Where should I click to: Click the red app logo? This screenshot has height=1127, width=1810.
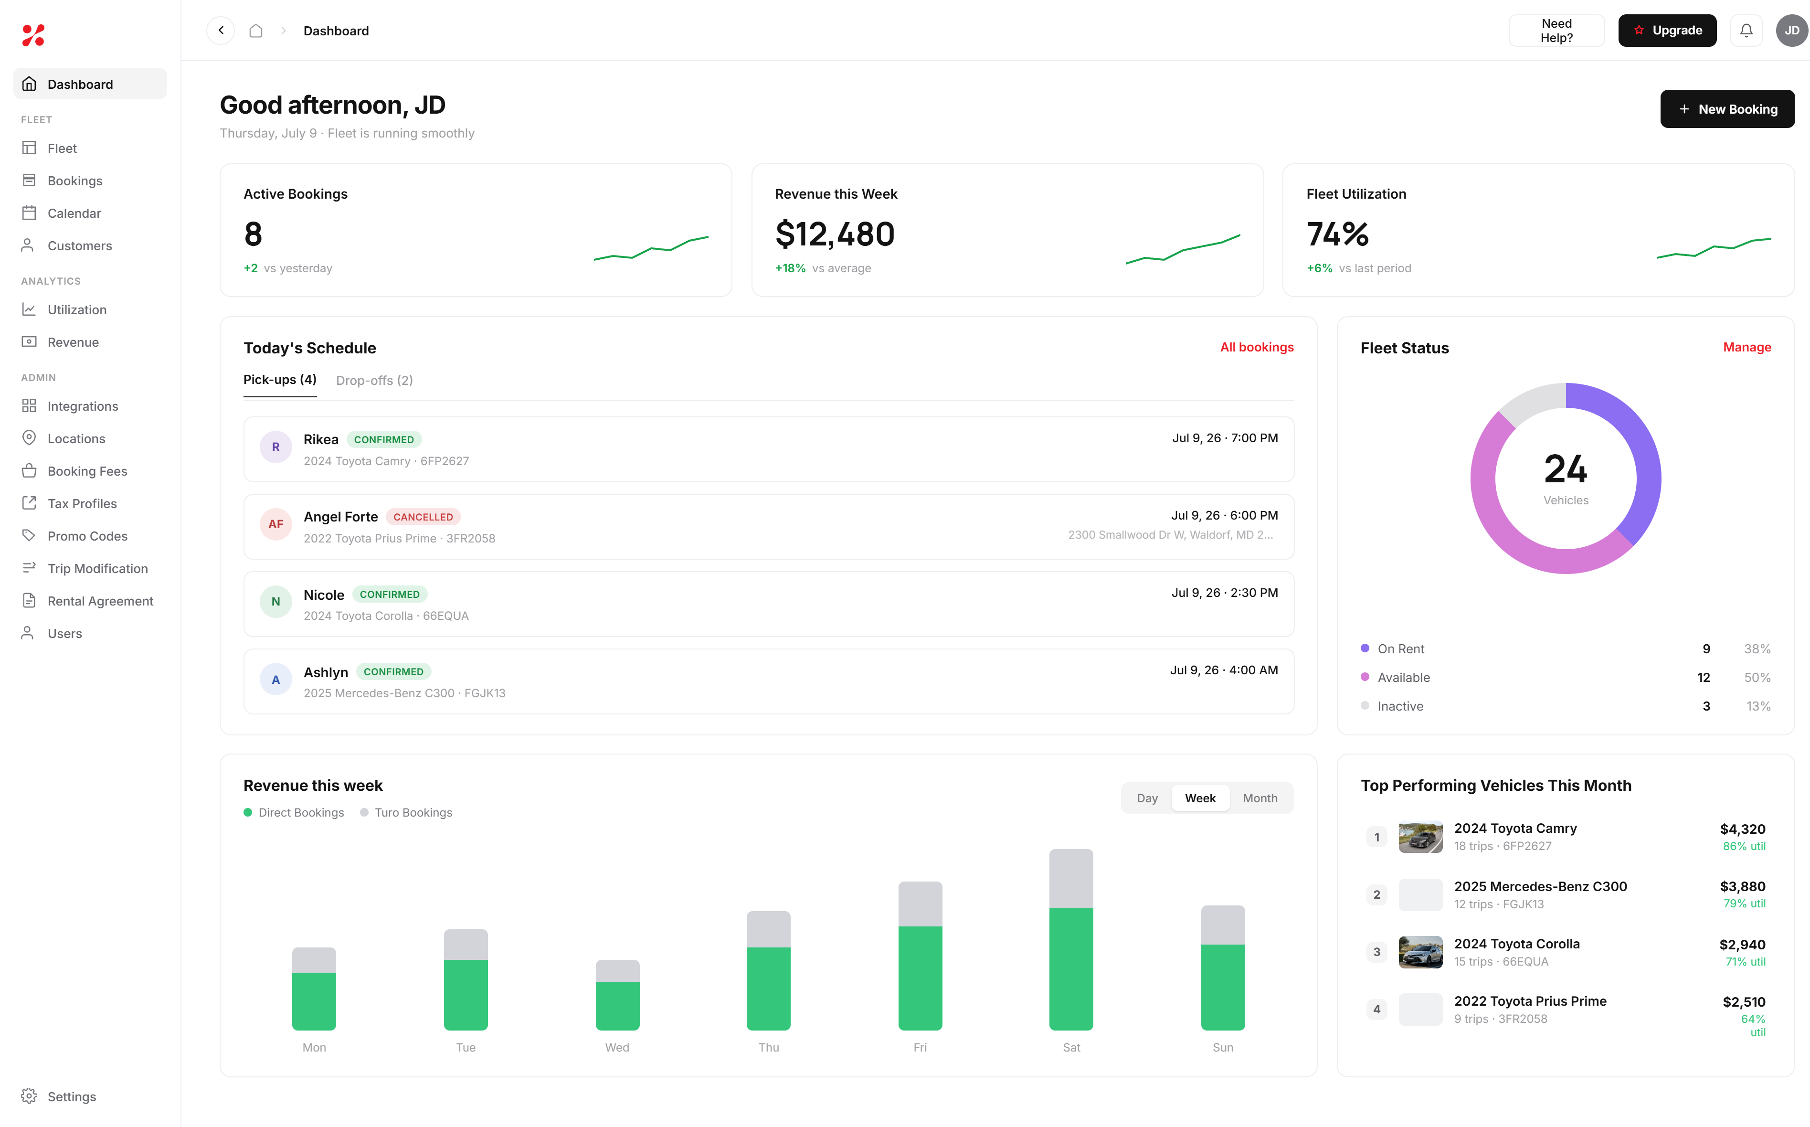pos(33,35)
